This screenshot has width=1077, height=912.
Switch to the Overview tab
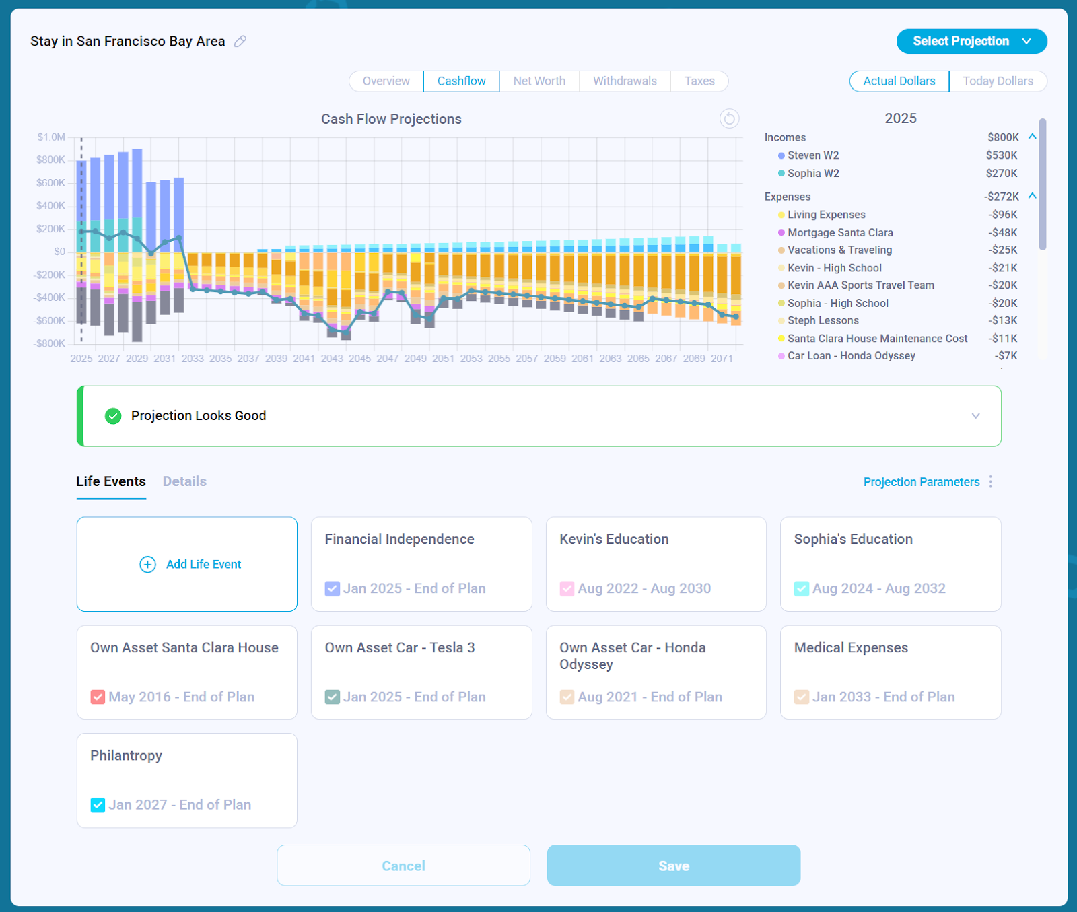click(386, 81)
